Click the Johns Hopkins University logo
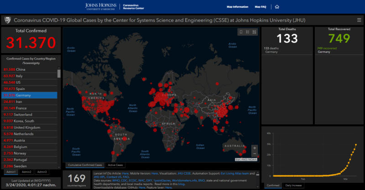365x190 pixels. (x=101, y=6)
